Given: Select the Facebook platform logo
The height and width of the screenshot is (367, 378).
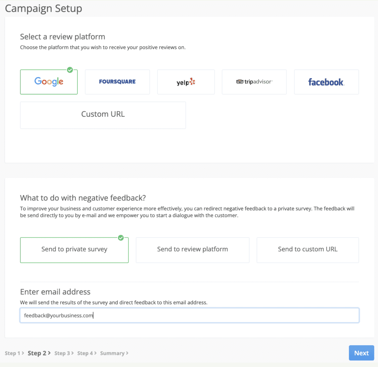Looking at the screenshot, I should pos(326,82).
